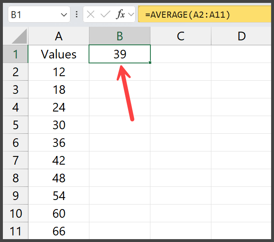Select column D header
The width and height of the screenshot is (274, 242).
click(x=241, y=36)
